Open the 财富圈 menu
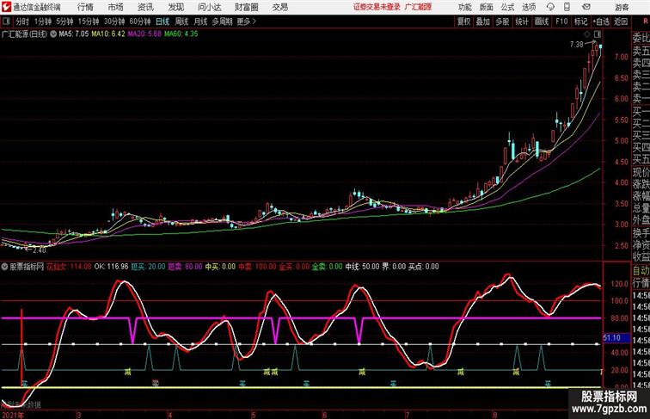The height and width of the screenshot is (419, 650). pyautogui.click(x=246, y=7)
